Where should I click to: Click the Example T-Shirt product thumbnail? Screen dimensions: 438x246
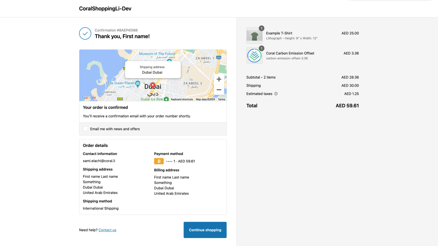click(x=254, y=36)
